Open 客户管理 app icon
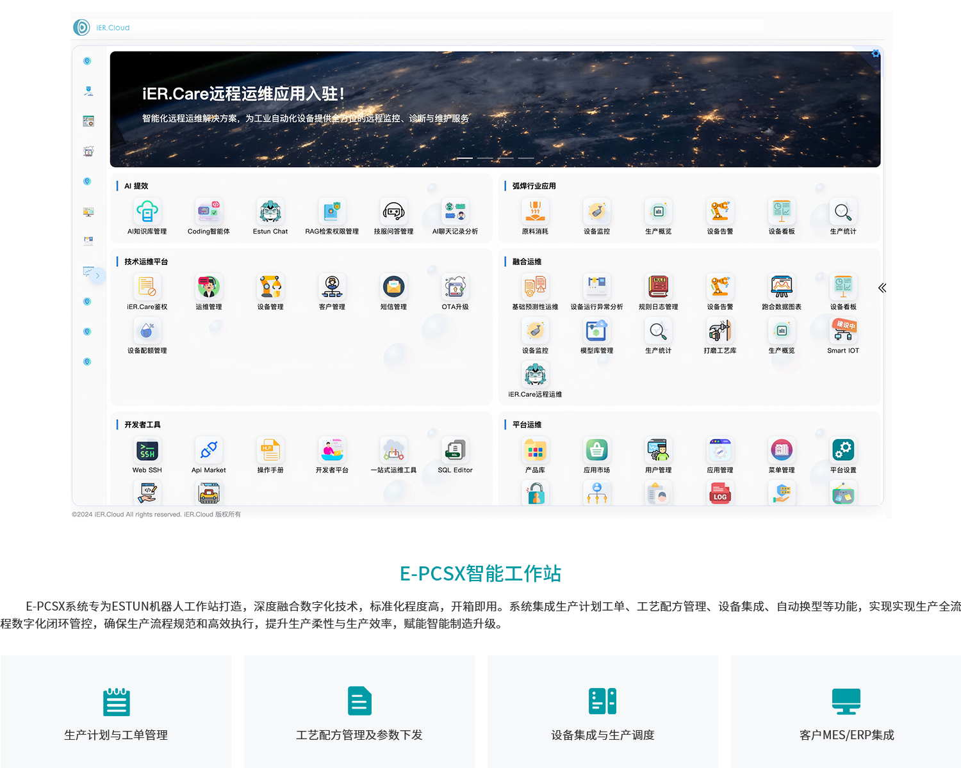This screenshot has height=768, width=961. click(332, 287)
